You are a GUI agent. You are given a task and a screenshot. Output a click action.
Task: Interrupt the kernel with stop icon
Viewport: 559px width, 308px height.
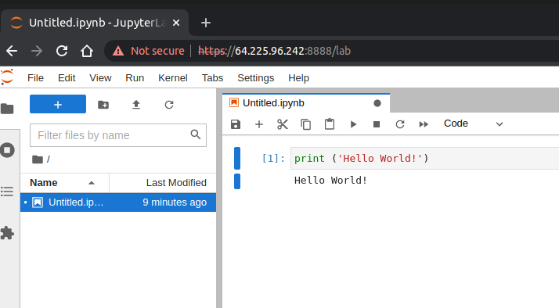click(377, 124)
